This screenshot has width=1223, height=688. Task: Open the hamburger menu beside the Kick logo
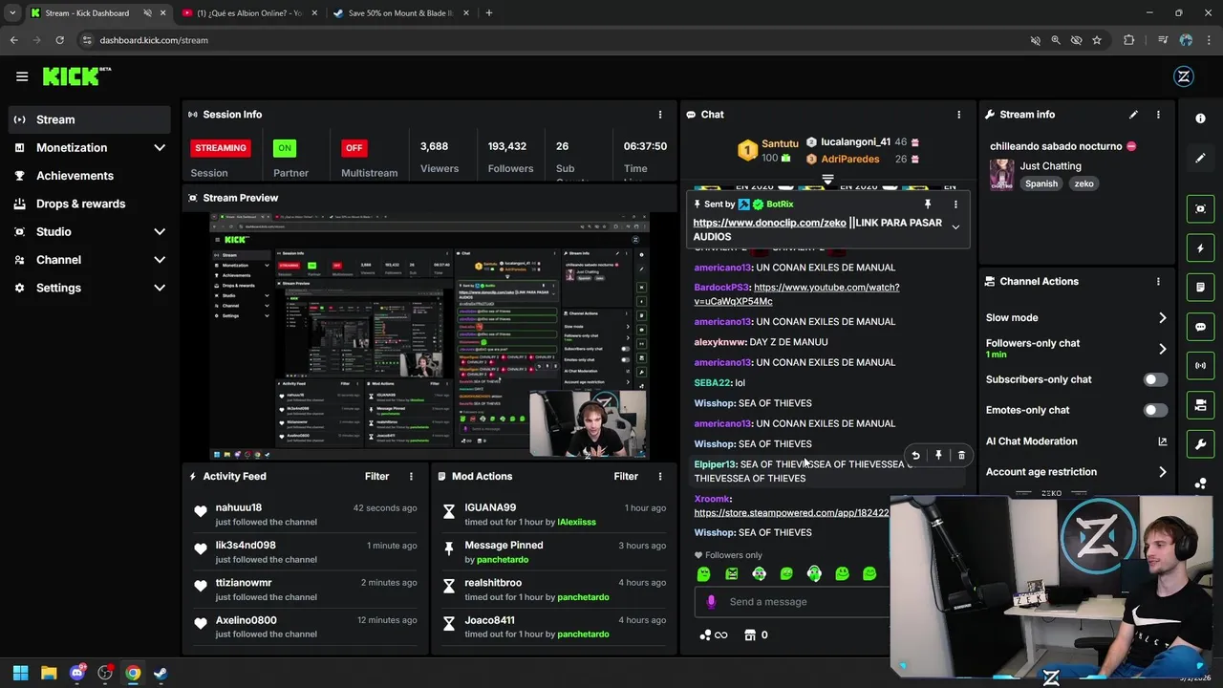pyautogui.click(x=22, y=76)
